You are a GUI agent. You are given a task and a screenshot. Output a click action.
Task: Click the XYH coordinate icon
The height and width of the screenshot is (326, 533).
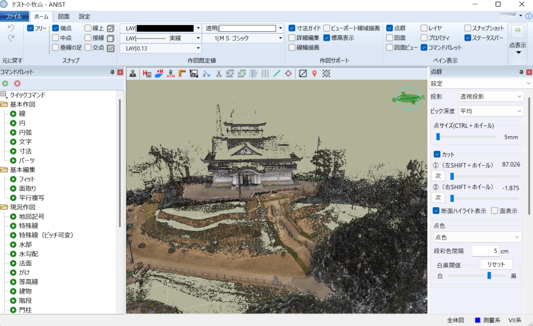(x=170, y=74)
